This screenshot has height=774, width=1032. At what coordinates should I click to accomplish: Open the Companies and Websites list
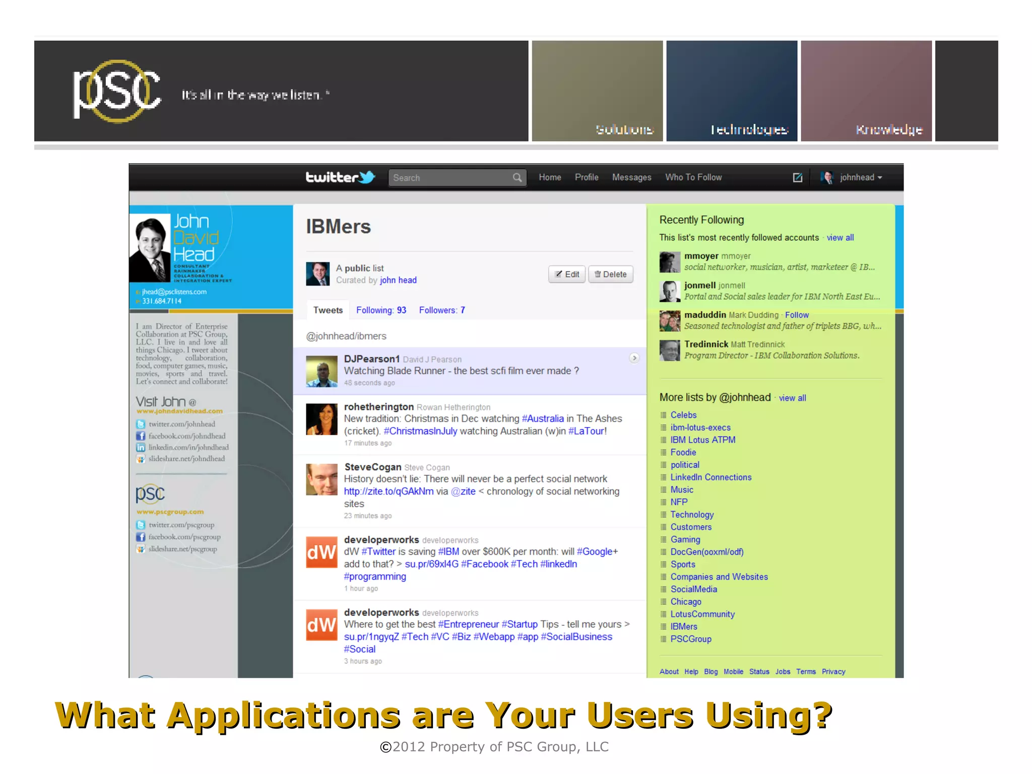719,577
